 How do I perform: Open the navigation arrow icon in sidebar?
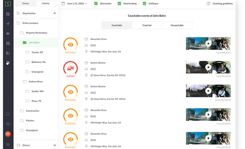tap(8, 24)
